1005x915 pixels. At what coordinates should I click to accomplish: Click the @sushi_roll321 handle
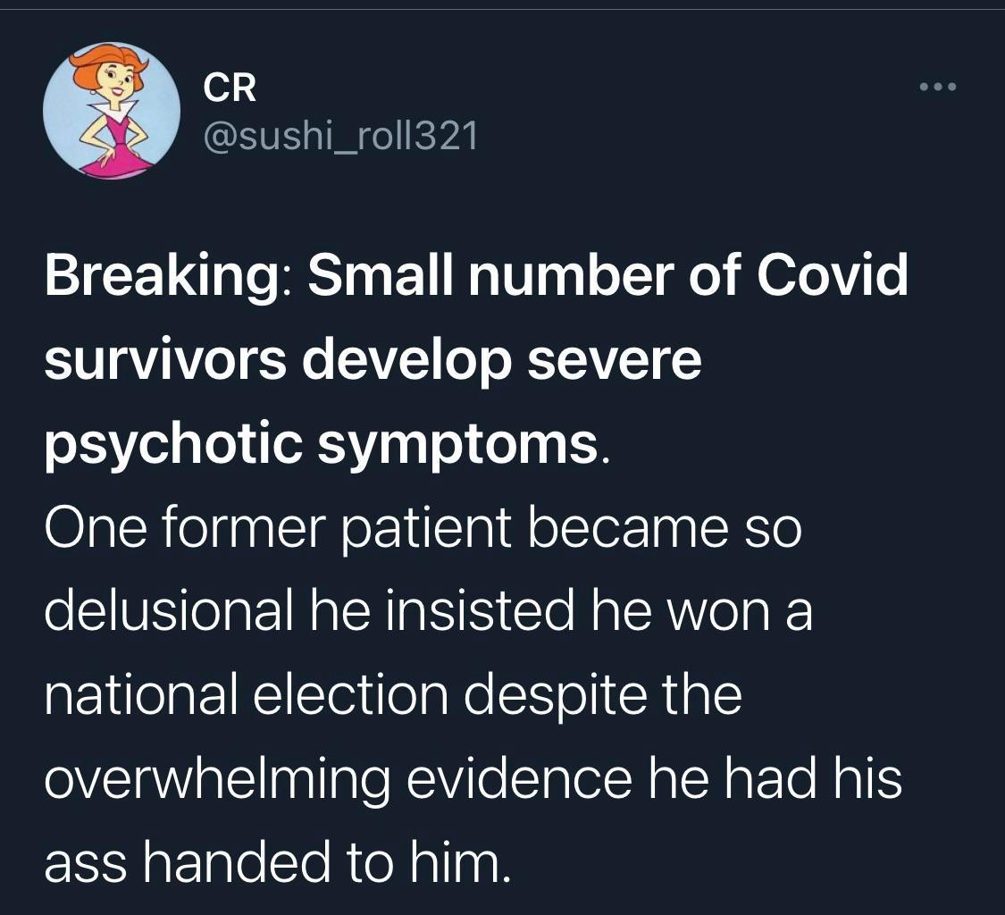pos(341,136)
